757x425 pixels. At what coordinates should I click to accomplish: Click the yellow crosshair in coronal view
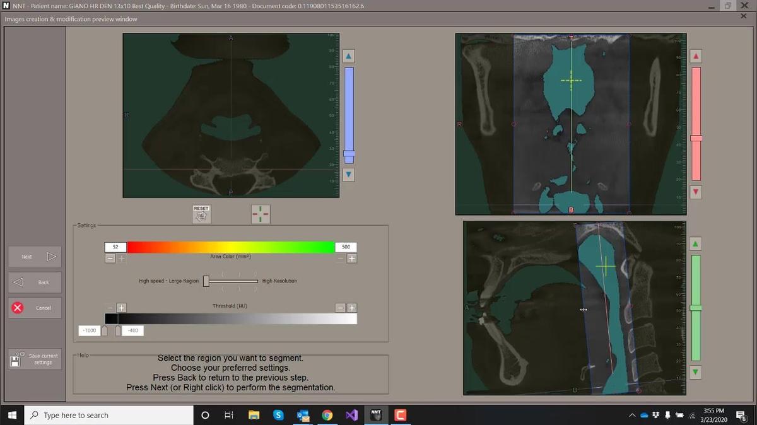(571, 80)
